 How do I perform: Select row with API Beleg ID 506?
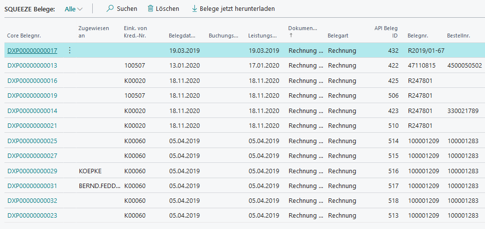[393, 96]
